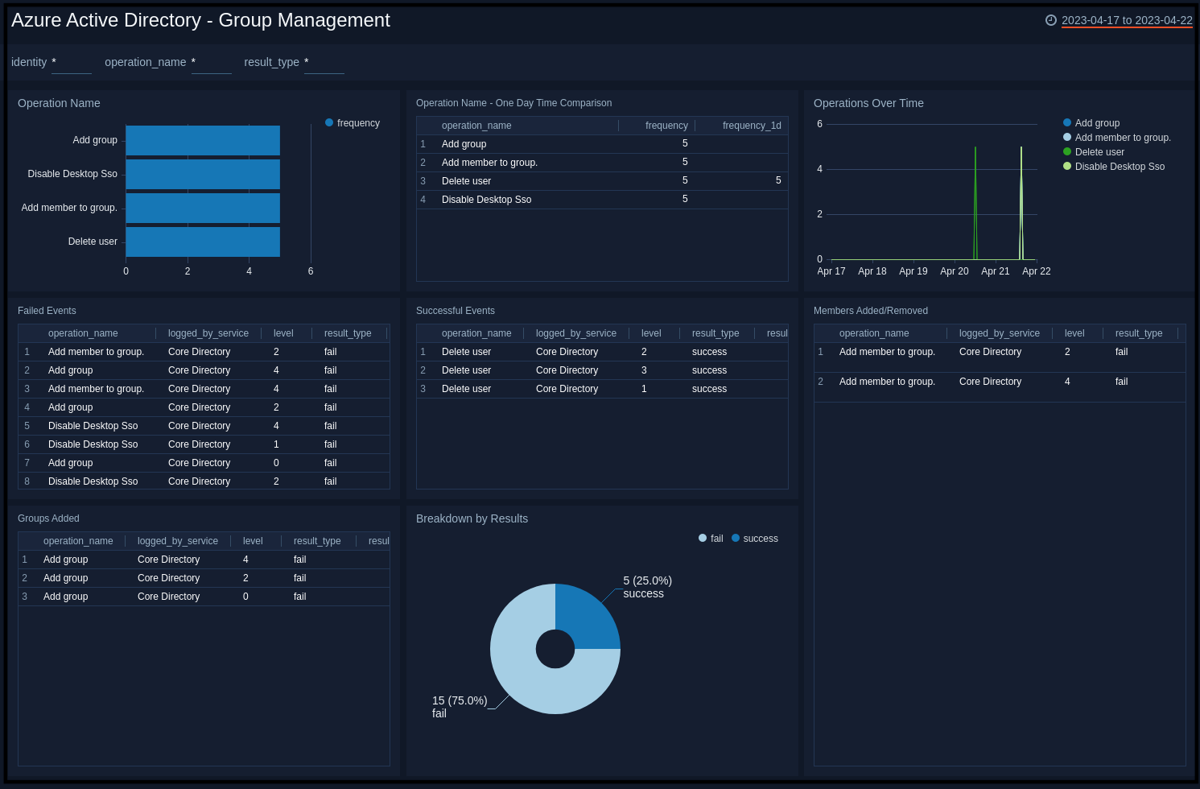Select row 7 Add group in Failed Events
This screenshot has width=1200, height=789.
pos(204,463)
